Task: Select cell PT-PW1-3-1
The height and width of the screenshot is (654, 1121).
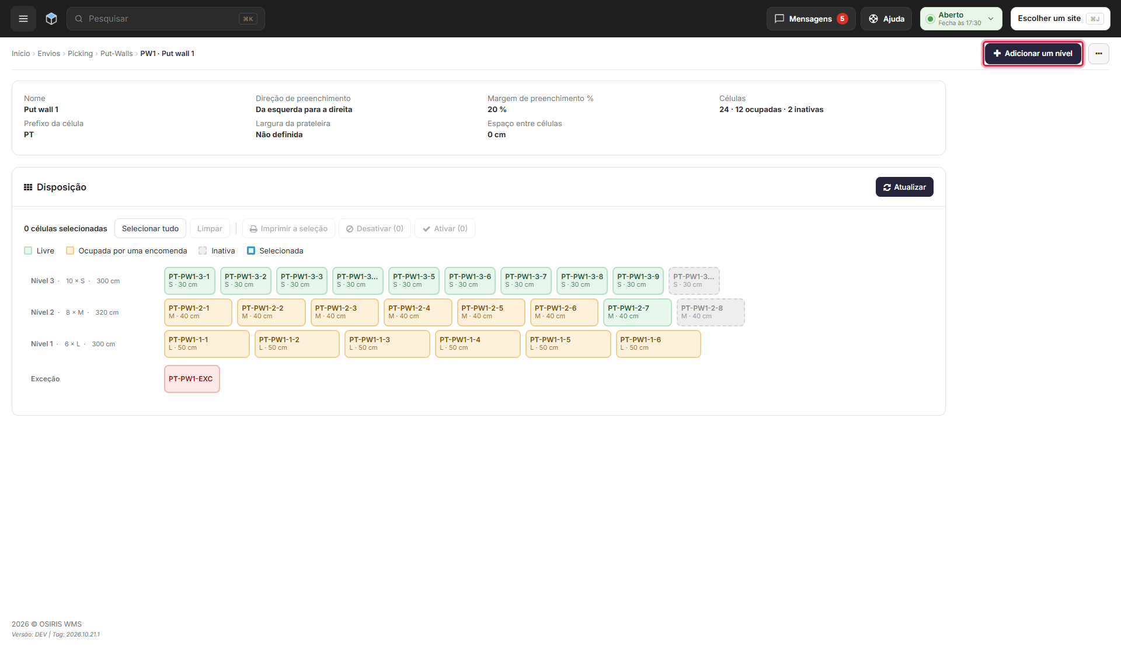Action: pyautogui.click(x=190, y=281)
